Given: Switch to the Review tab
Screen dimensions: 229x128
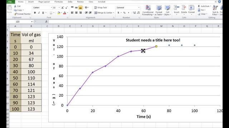Looking at the screenshot, I should (x=80, y=2).
